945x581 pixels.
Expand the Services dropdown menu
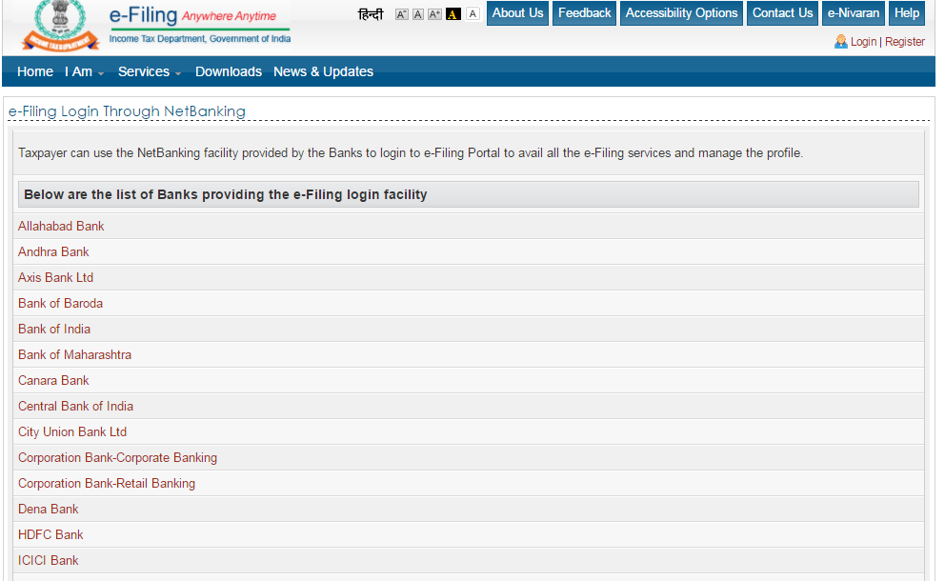pyautogui.click(x=149, y=71)
